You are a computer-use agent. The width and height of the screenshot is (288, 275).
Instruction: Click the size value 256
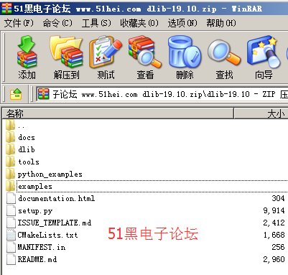pos(278,247)
